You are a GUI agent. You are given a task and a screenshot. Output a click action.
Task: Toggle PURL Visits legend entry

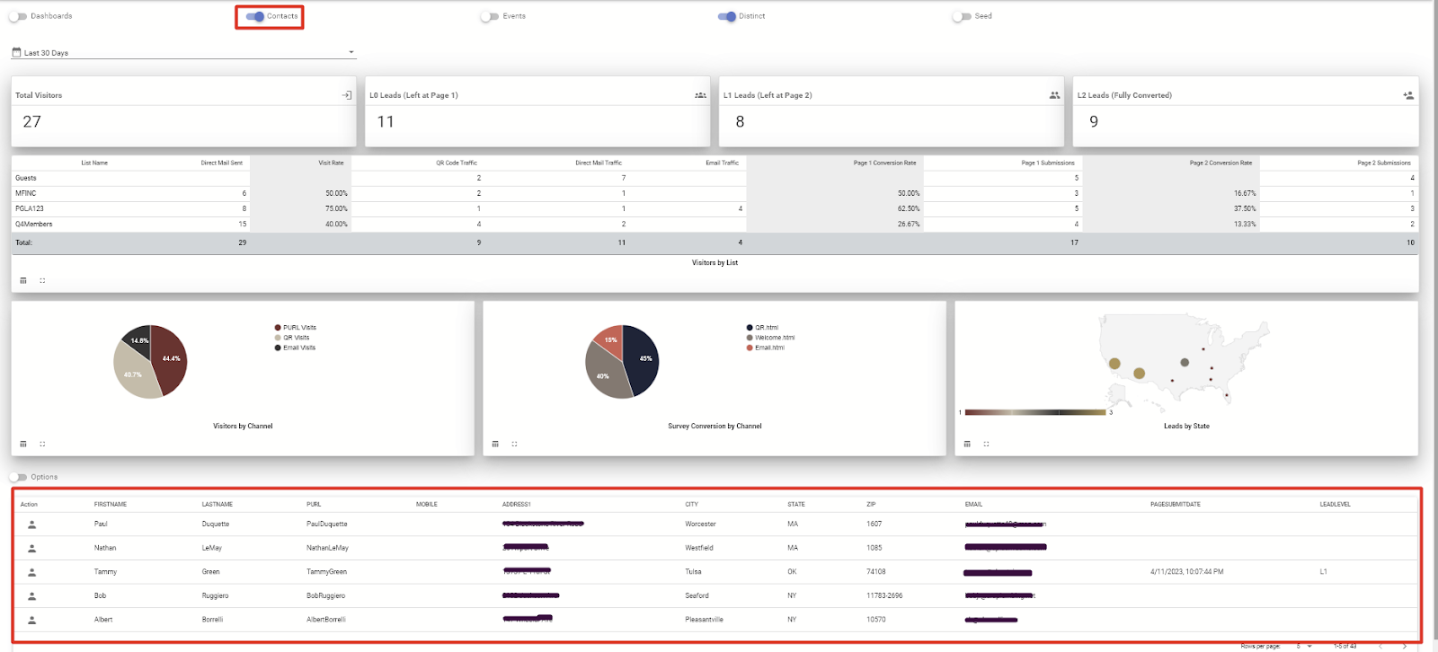pyautogui.click(x=296, y=328)
